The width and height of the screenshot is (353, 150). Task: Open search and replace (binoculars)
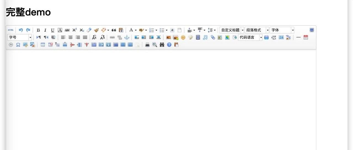tap(162, 45)
